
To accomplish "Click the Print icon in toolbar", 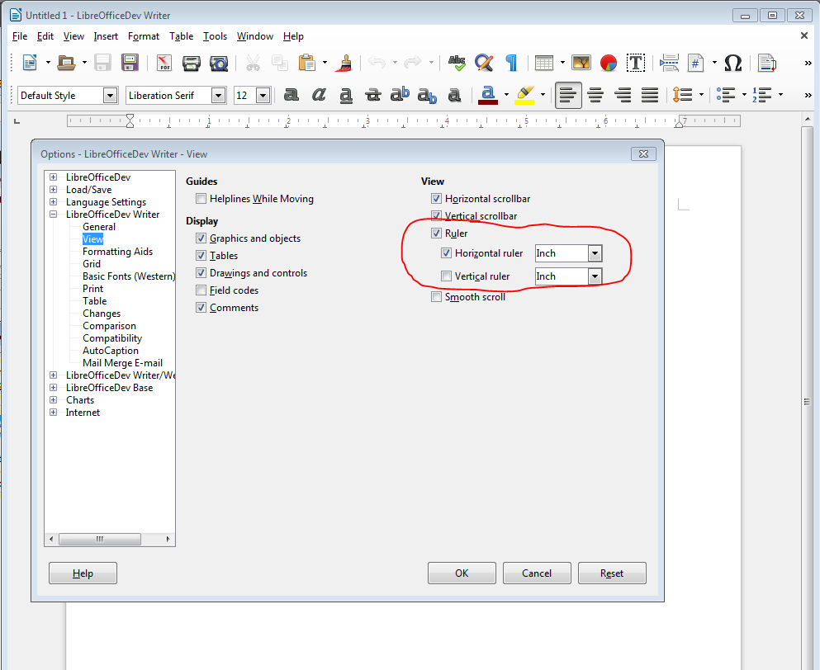I will [192, 63].
